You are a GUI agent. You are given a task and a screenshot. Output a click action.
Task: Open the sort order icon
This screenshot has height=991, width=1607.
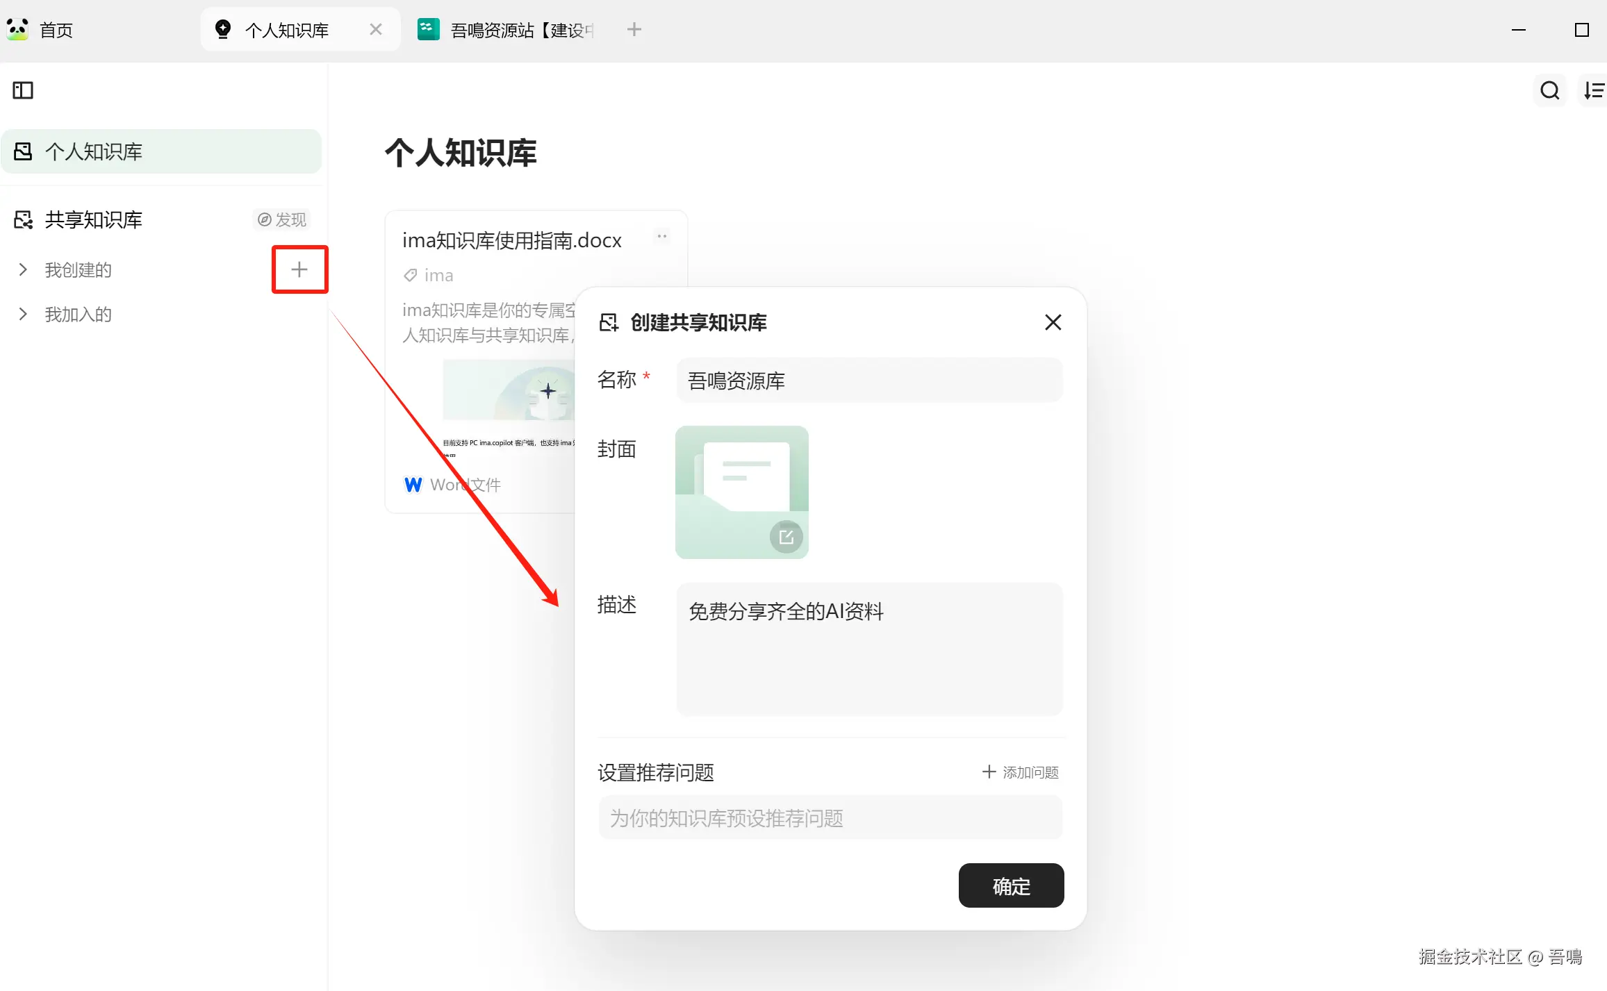pyautogui.click(x=1594, y=90)
